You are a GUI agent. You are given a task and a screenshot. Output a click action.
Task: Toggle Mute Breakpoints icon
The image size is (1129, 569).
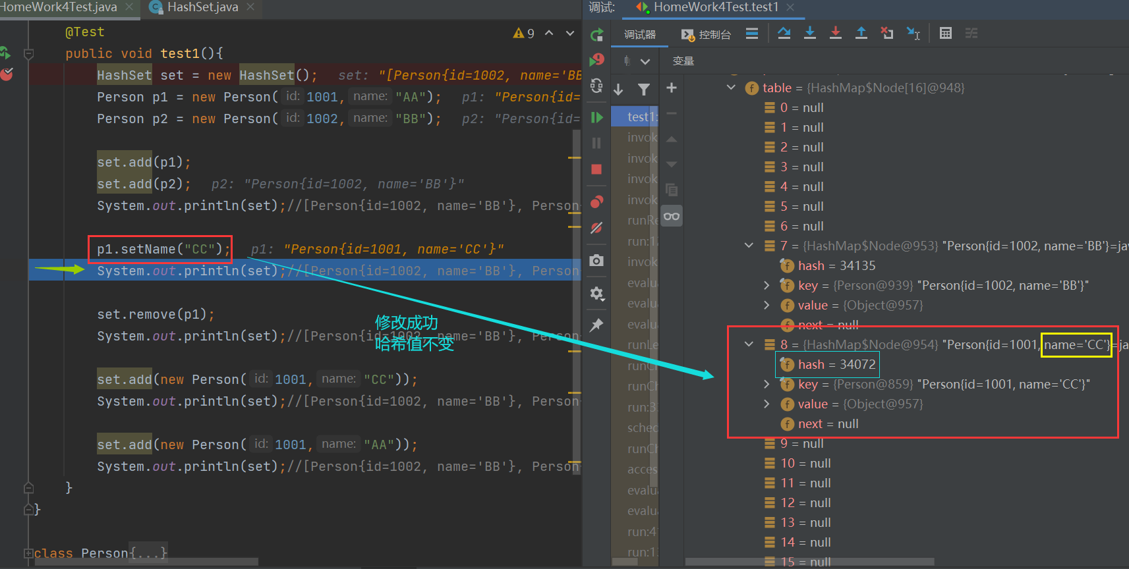597,228
